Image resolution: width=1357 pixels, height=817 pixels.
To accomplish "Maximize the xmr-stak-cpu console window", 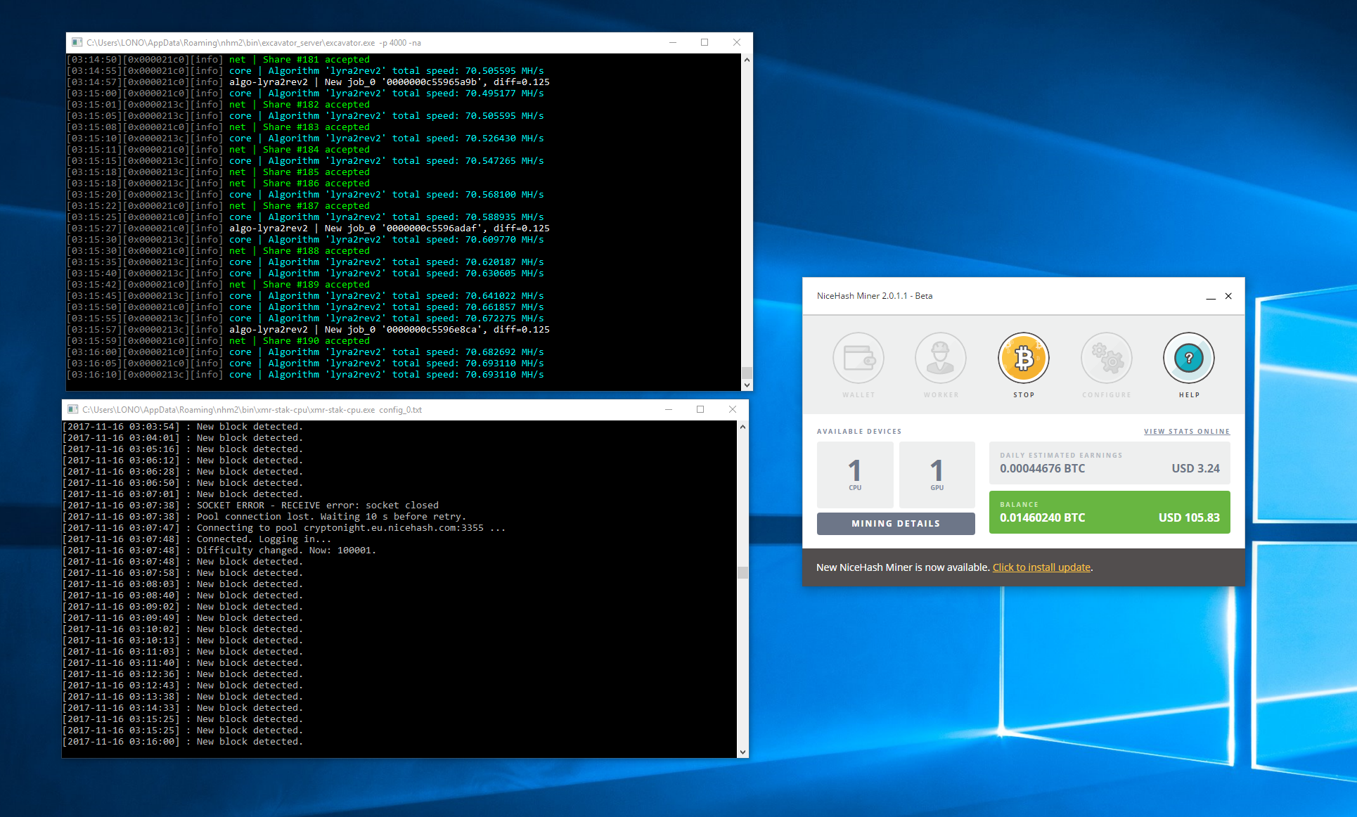I will 700,410.
